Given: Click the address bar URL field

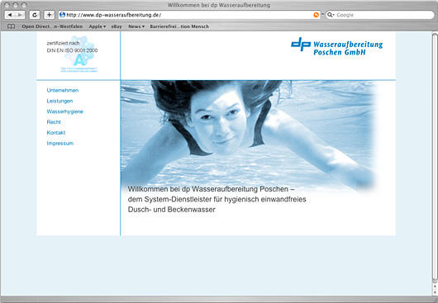Looking at the screenshot, I should [189, 15].
